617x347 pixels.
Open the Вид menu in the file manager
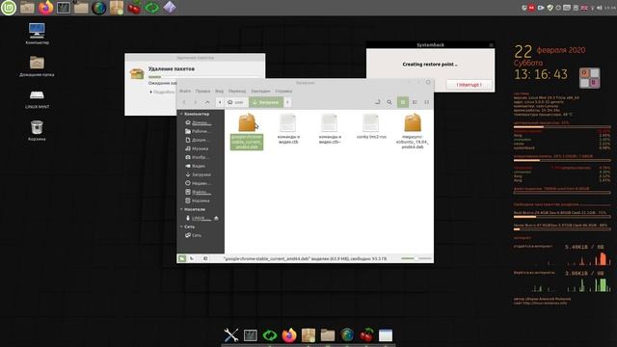coord(219,91)
